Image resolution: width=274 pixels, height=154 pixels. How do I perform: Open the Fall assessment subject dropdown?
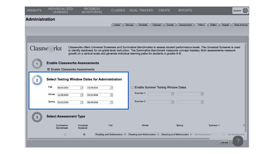click(x=110, y=134)
